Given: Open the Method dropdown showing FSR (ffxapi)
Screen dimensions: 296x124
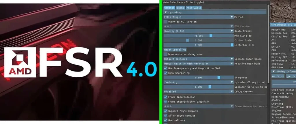Looking at the screenshot, I should pyautogui.click(x=199, y=17).
